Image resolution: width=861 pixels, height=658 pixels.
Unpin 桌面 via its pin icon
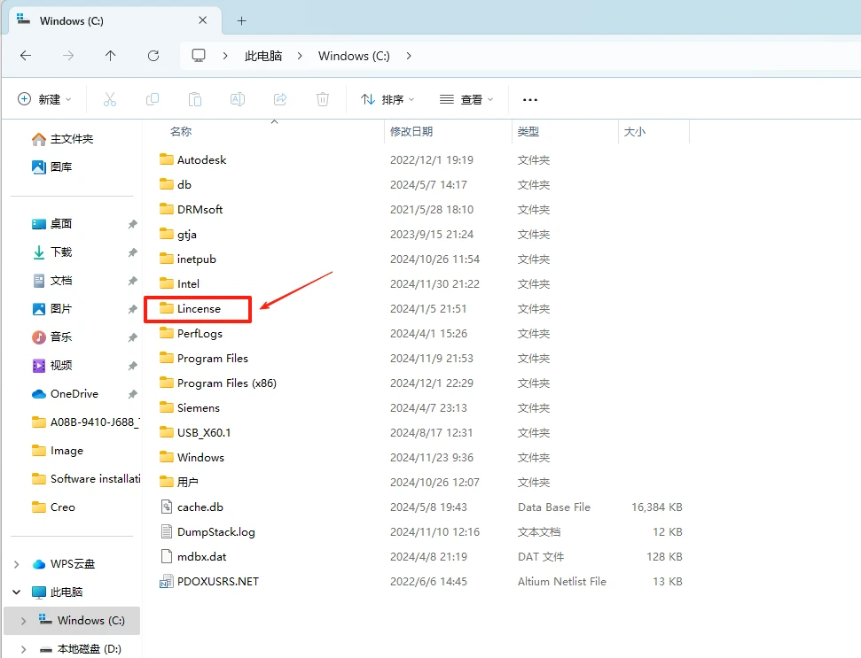(x=132, y=224)
